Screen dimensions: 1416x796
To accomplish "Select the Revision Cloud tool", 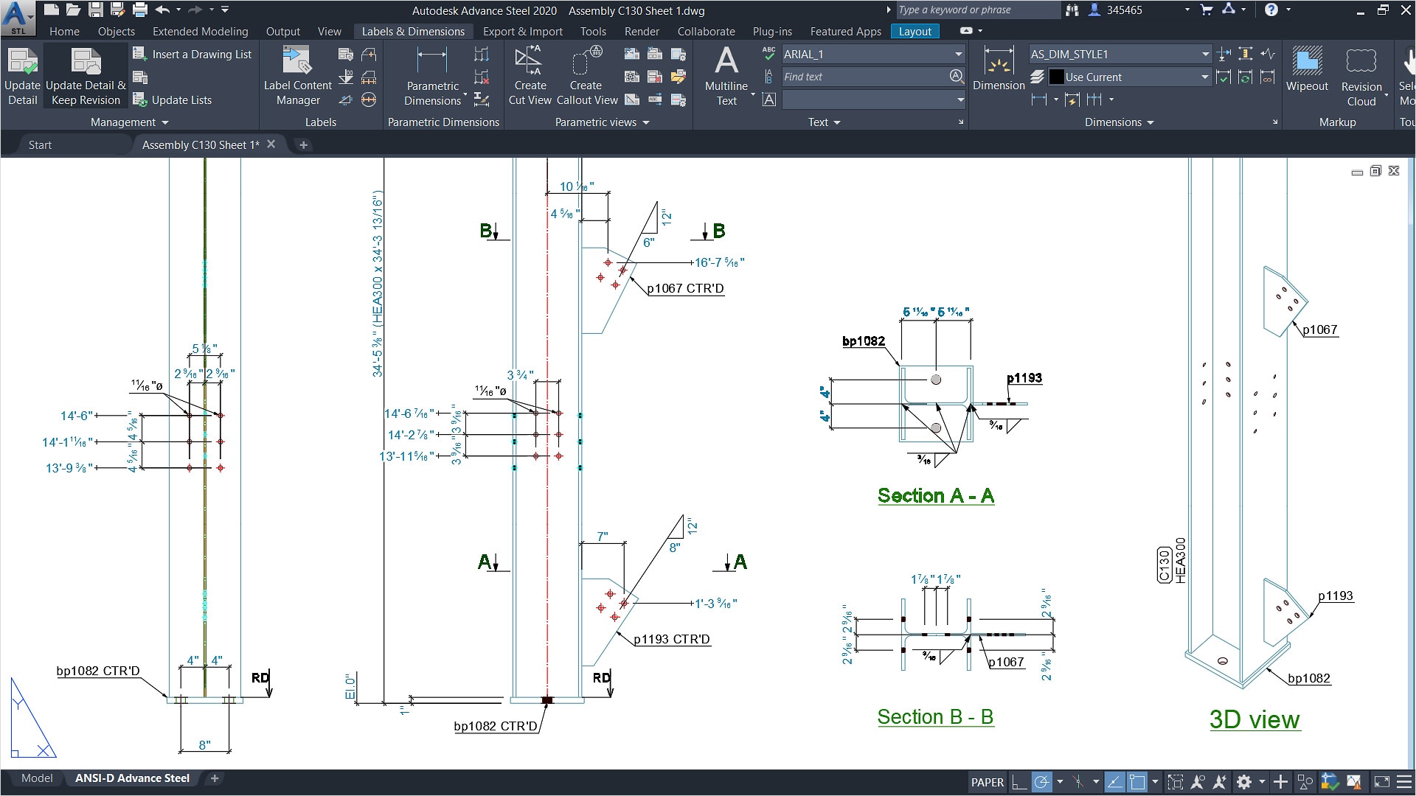I will (1361, 77).
